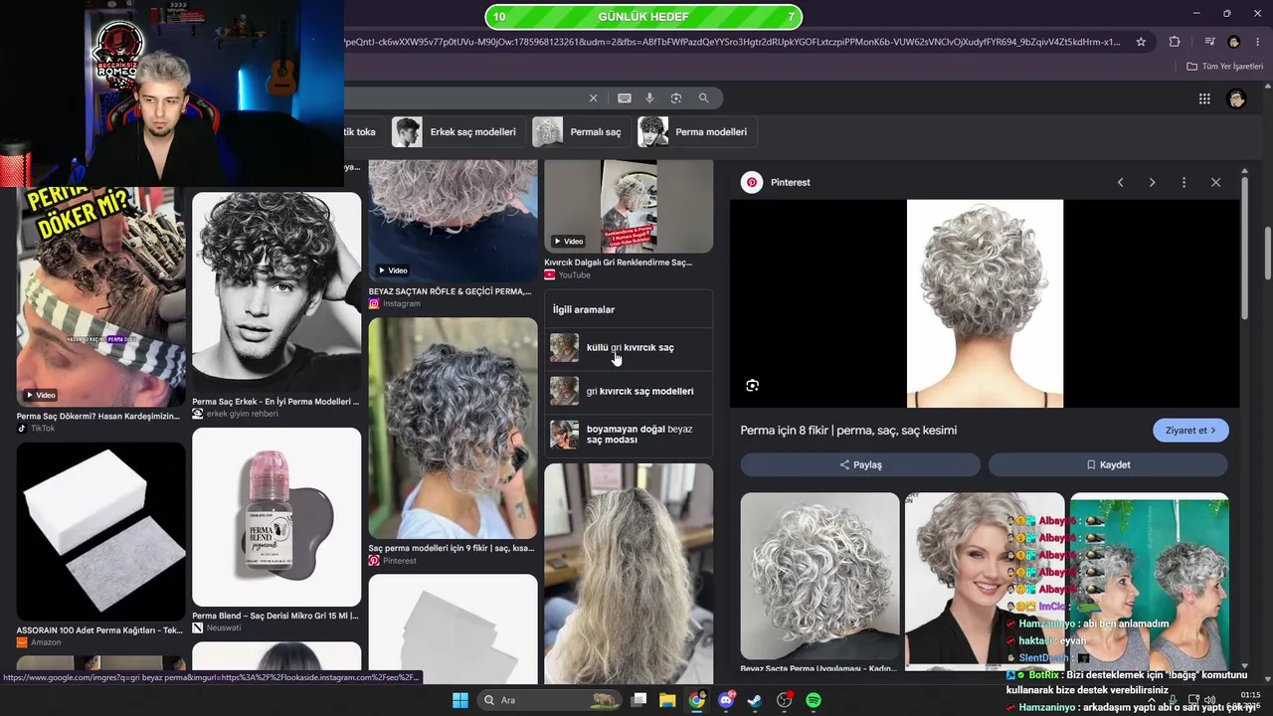Click 'BEYAZ SAÇTAN RÖFLE & GEÇİCİ PERMA' caption

pos(451,291)
